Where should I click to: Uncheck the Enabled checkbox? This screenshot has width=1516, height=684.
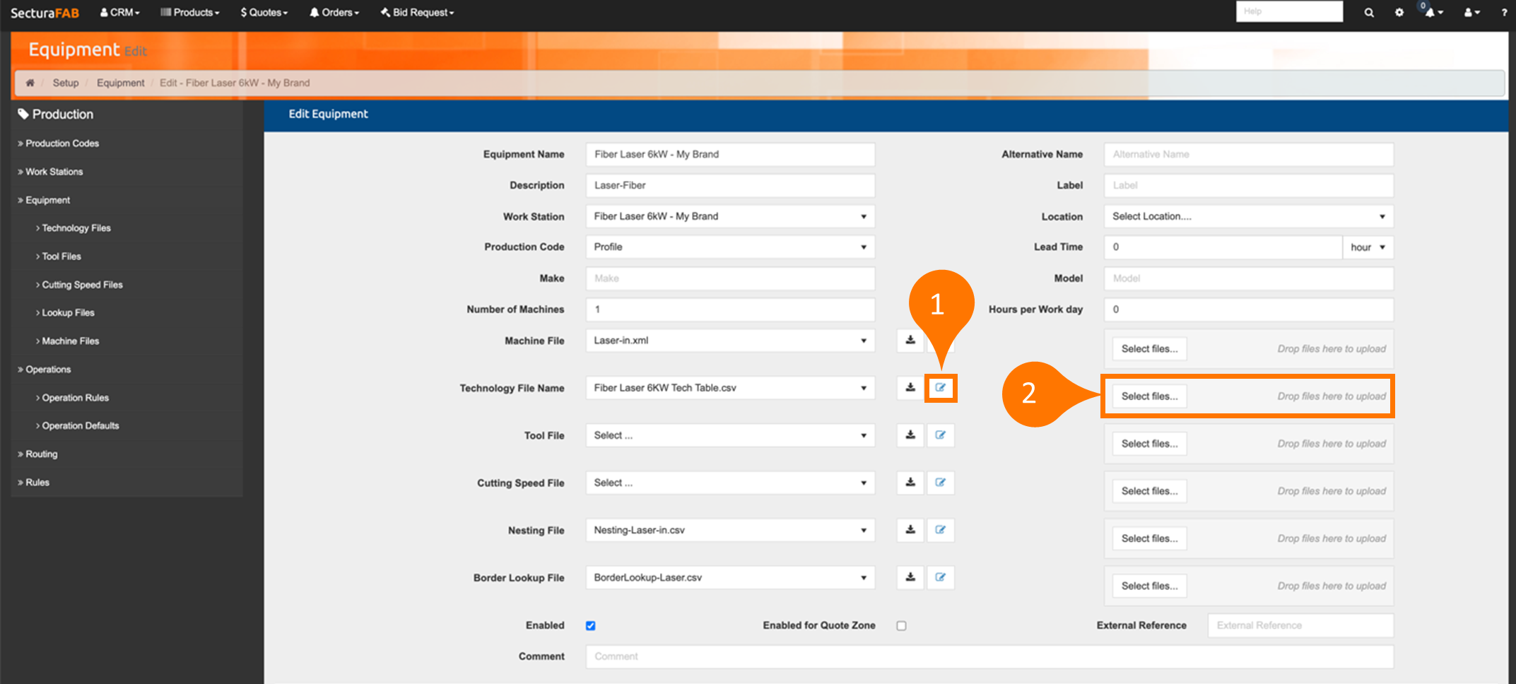point(591,625)
